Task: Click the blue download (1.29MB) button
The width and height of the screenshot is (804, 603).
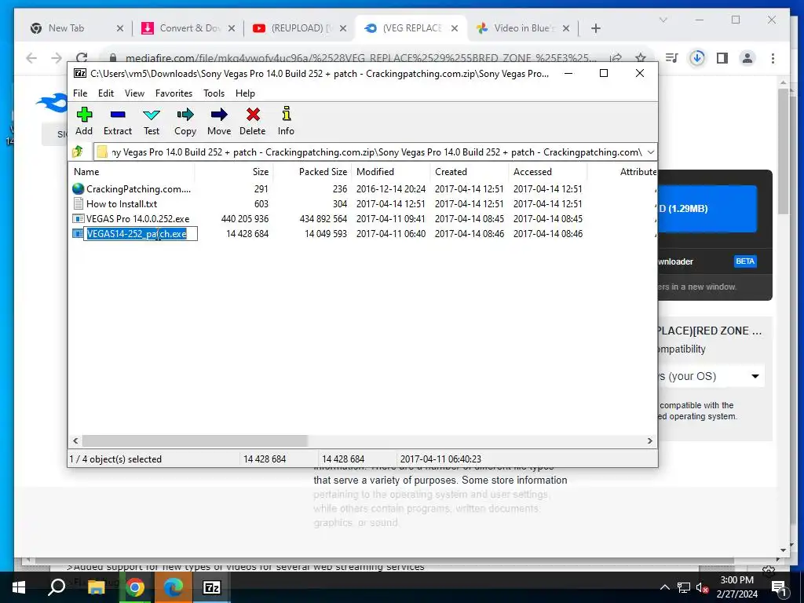Action: point(707,209)
